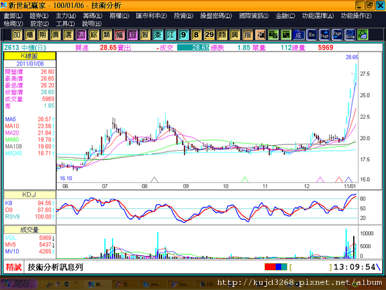Image resolution: width=386 pixels, height=290 pixels.
Task: Open the 檢視(V) menu
Action: (14, 24)
